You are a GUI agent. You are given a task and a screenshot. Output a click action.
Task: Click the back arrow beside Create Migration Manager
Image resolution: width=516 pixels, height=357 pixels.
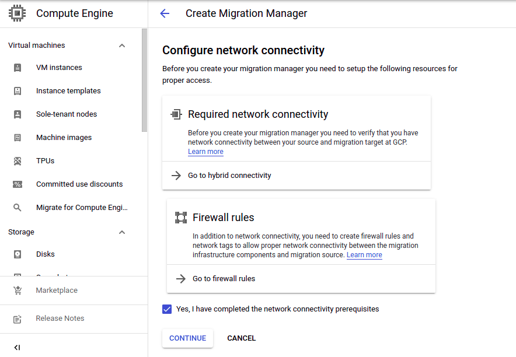point(165,13)
